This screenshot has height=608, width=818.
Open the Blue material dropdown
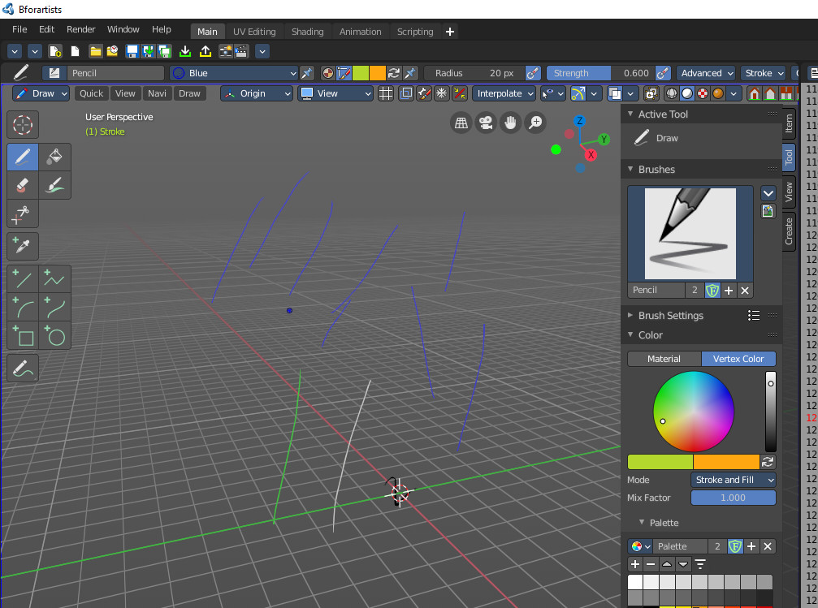[234, 73]
